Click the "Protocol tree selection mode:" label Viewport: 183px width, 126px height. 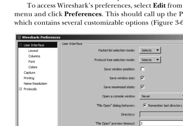(x=114, y=60)
